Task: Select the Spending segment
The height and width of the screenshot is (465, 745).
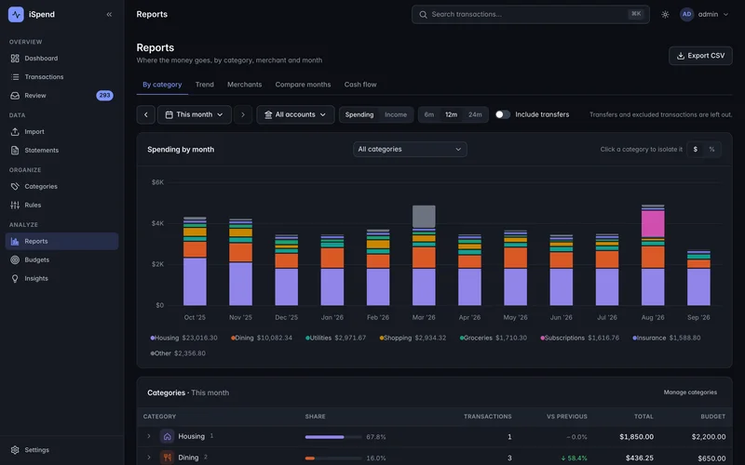Action: [x=359, y=114]
